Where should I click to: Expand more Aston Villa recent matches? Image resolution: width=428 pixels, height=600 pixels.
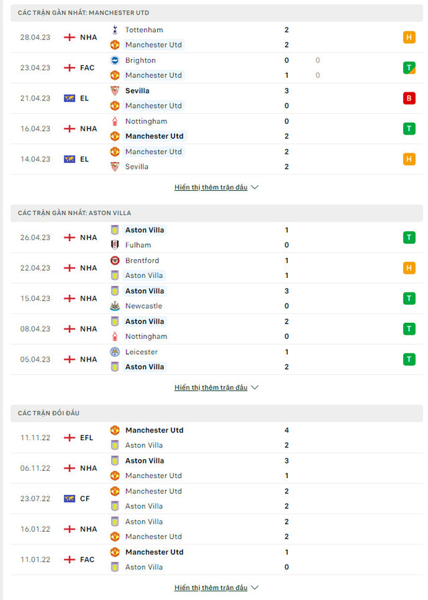coord(216,387)
